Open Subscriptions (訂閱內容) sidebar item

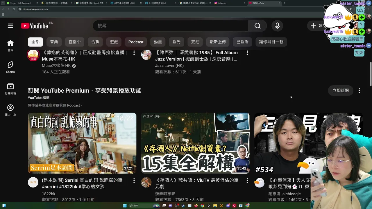[x=10, y=89]
